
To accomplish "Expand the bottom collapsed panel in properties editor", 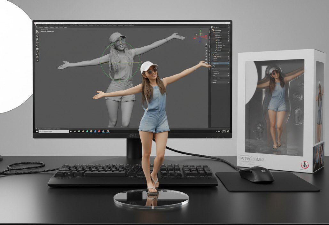I will click(220, 82).
